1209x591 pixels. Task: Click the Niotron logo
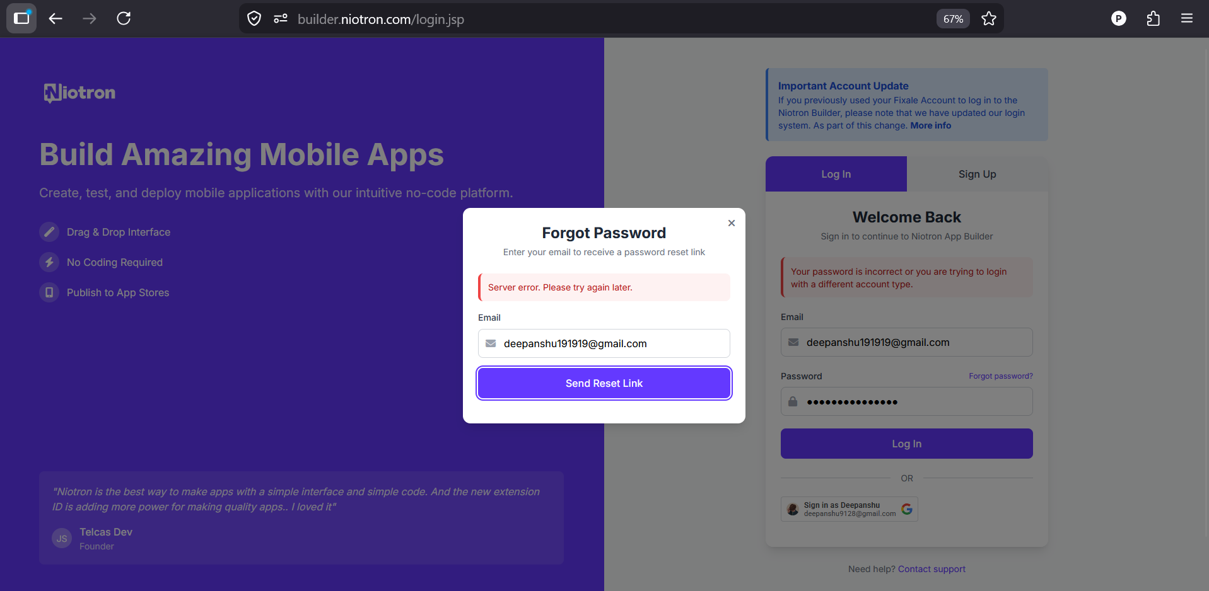tap(79, 93)
